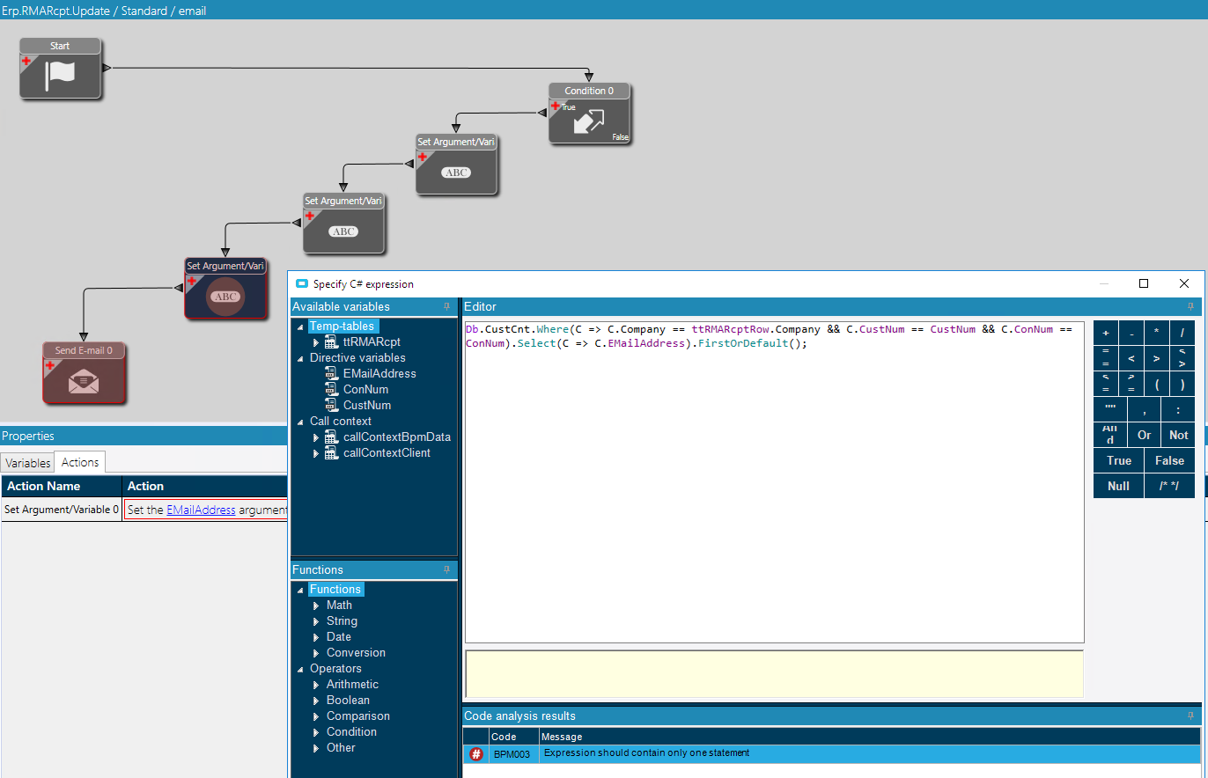Select the Call context heading
This screenshot has height=778, width=1208.
pos(341,422)
